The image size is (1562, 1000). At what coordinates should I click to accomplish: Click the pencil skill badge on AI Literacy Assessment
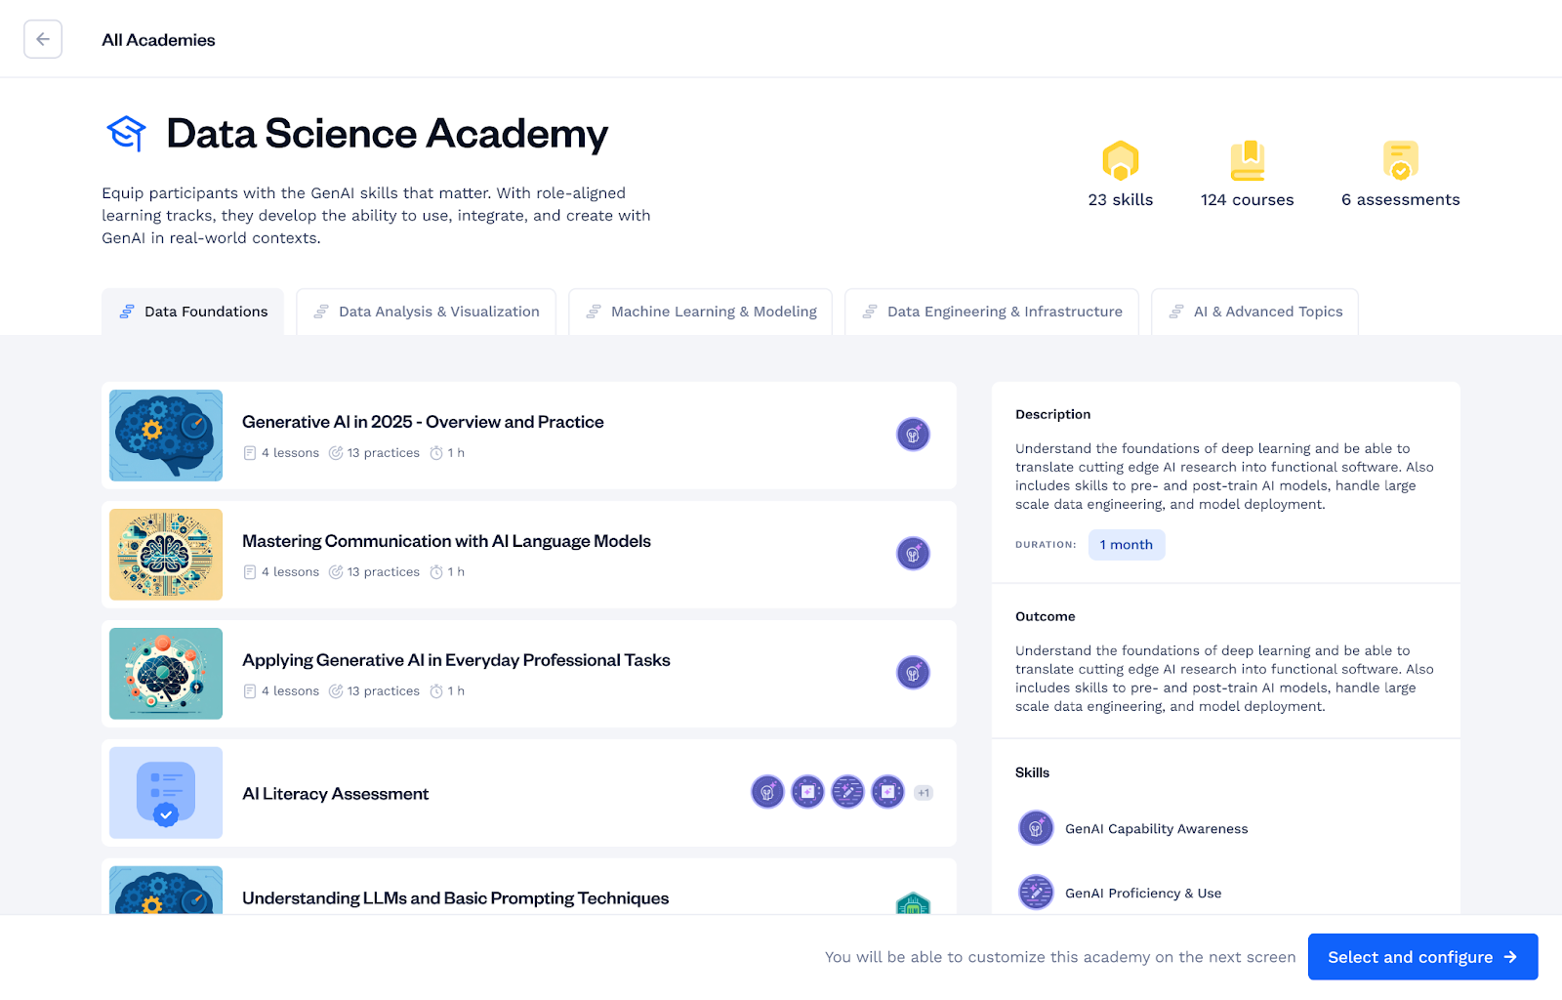click(x=847, y=792)
